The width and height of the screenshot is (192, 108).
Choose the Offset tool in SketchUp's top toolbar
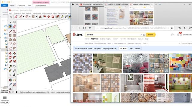[44, 17]
